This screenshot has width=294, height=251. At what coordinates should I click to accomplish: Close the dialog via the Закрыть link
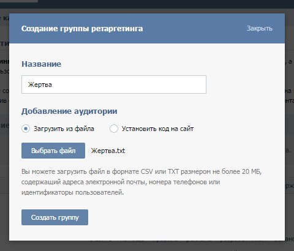point(259,28)
